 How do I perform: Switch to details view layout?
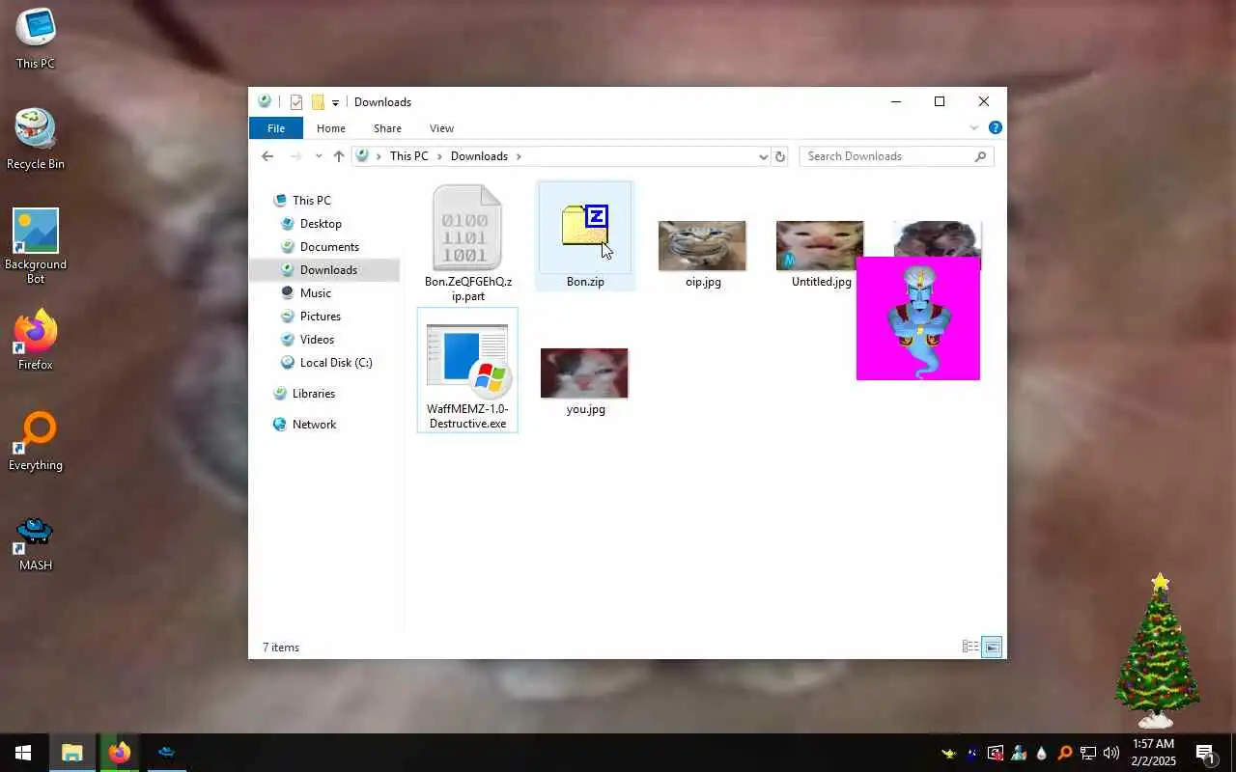[970, 648]
